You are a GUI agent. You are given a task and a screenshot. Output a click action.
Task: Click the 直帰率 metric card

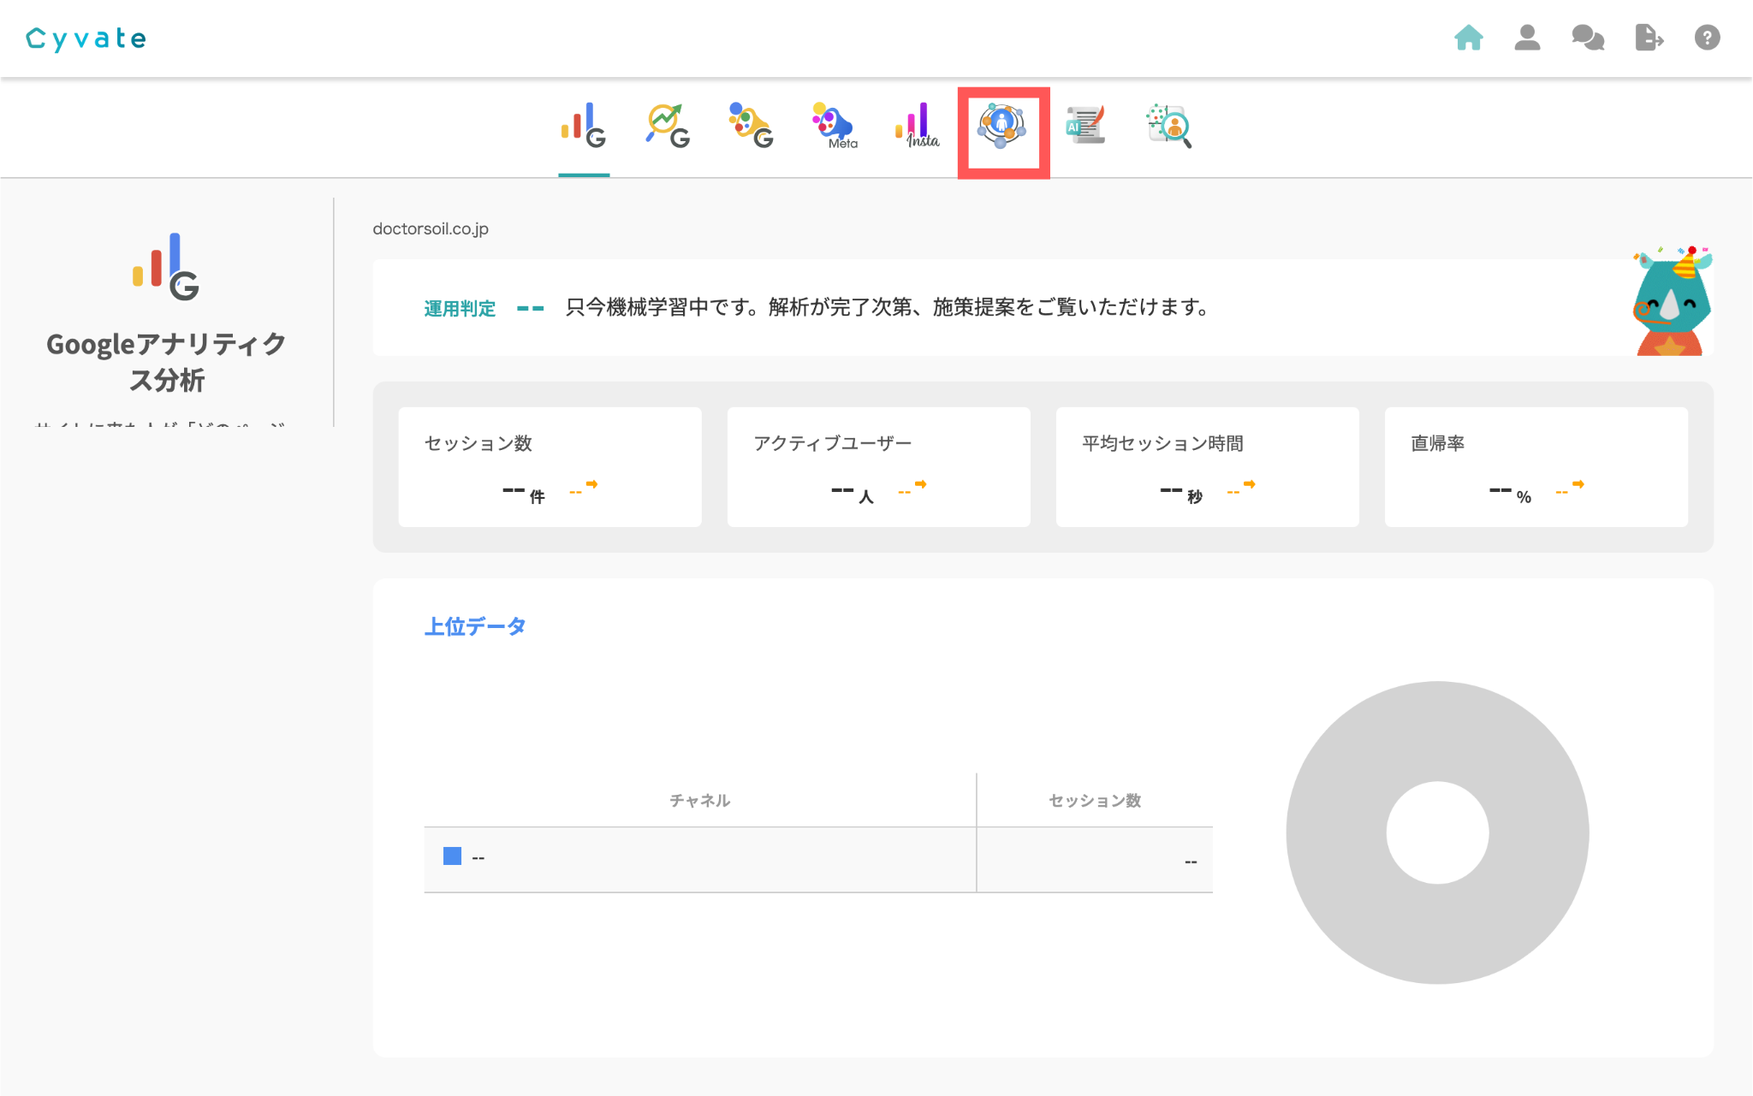click(1536, 466)
